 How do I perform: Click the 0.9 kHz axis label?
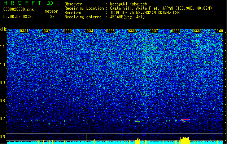click(x=3, y=83)
